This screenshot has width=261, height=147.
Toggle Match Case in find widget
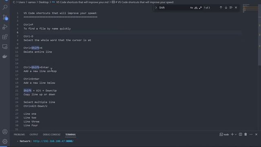191,8
